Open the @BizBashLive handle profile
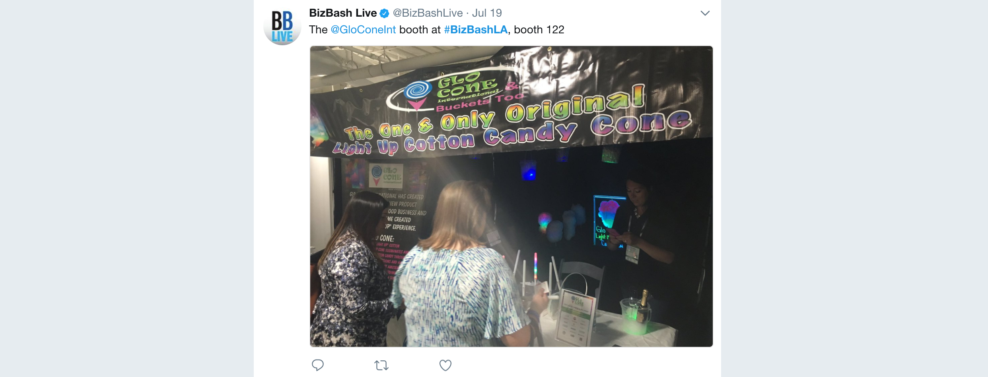 coord(428,13)
